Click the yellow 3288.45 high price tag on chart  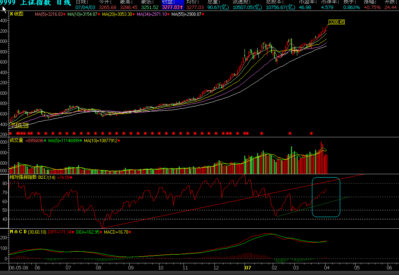[x=337, y=22]
